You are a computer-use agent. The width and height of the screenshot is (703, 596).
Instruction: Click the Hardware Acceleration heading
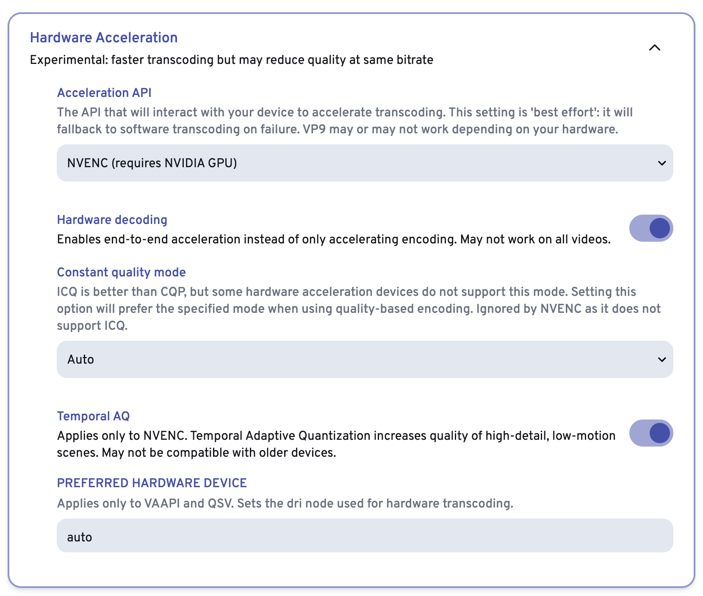[x=104, y=38]
